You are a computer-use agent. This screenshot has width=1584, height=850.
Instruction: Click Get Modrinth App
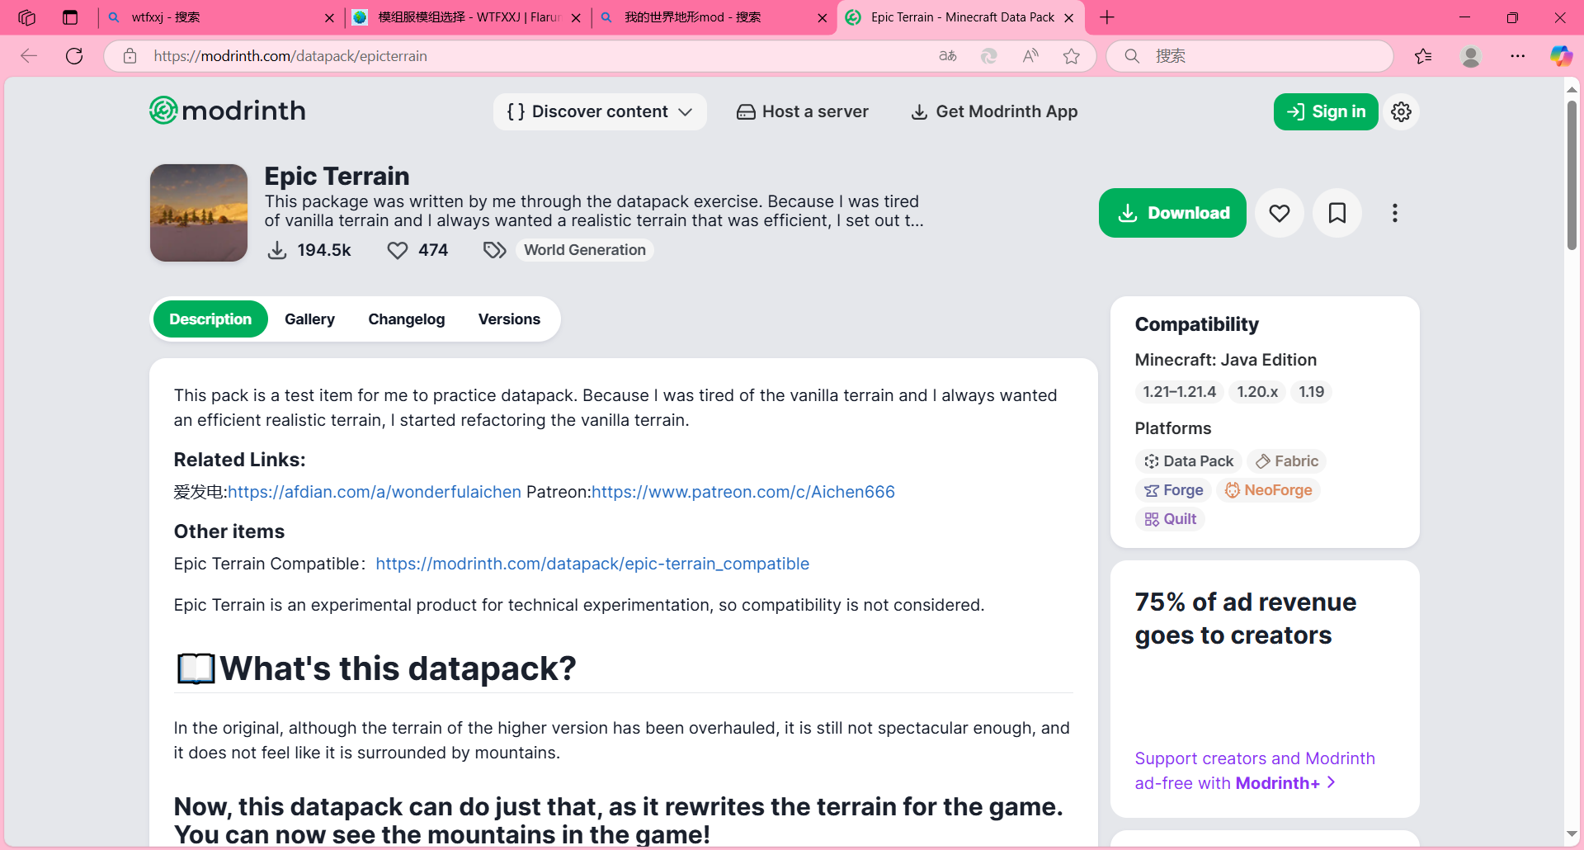point(994,111)
